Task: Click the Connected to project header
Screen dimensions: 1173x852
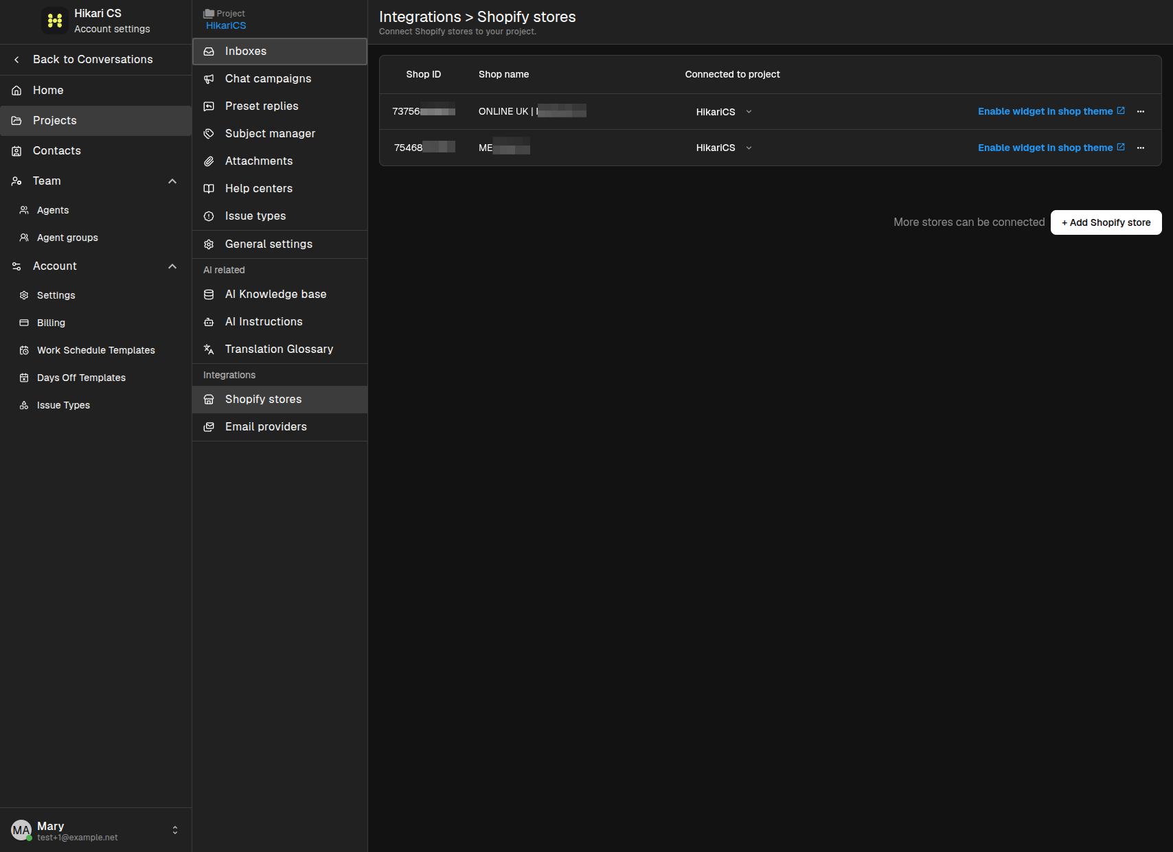Action: pos(732,74)
